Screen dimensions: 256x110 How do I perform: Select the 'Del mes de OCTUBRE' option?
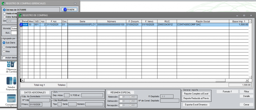click(4, 10)
